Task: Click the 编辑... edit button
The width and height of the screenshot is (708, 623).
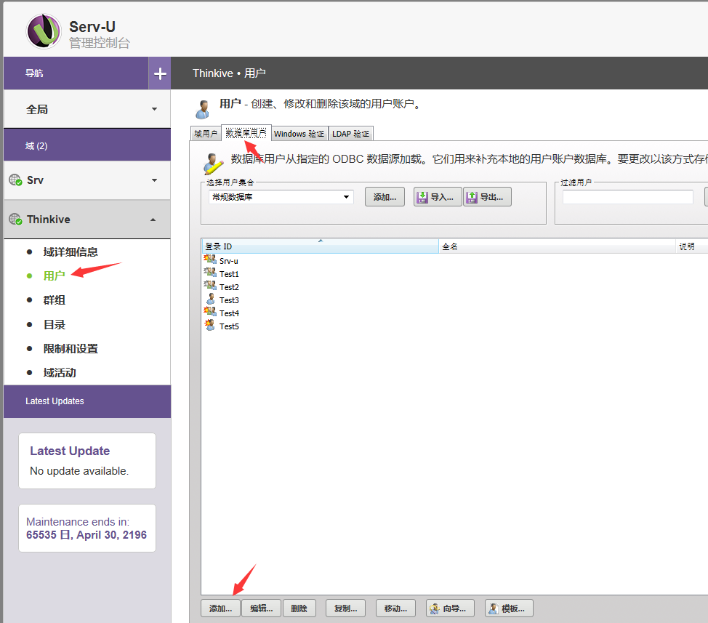Action: point(262,608)
